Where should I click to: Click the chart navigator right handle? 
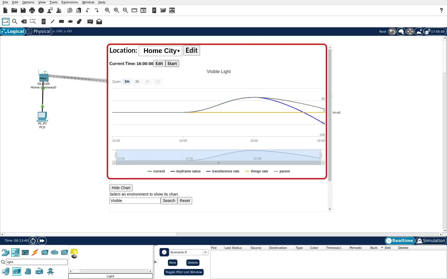321,155
